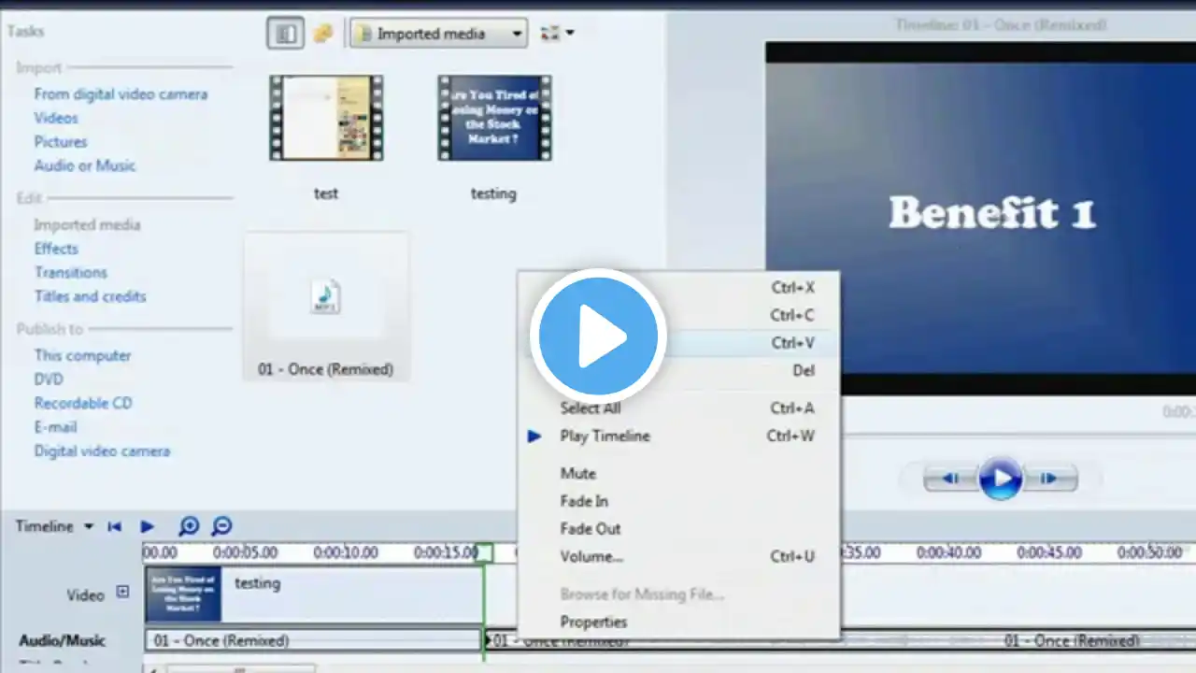Image resolution: width=1196 pixels, height=673 pixels.
Task: Show Imported media under Edit
Action: tap(87, 224)
